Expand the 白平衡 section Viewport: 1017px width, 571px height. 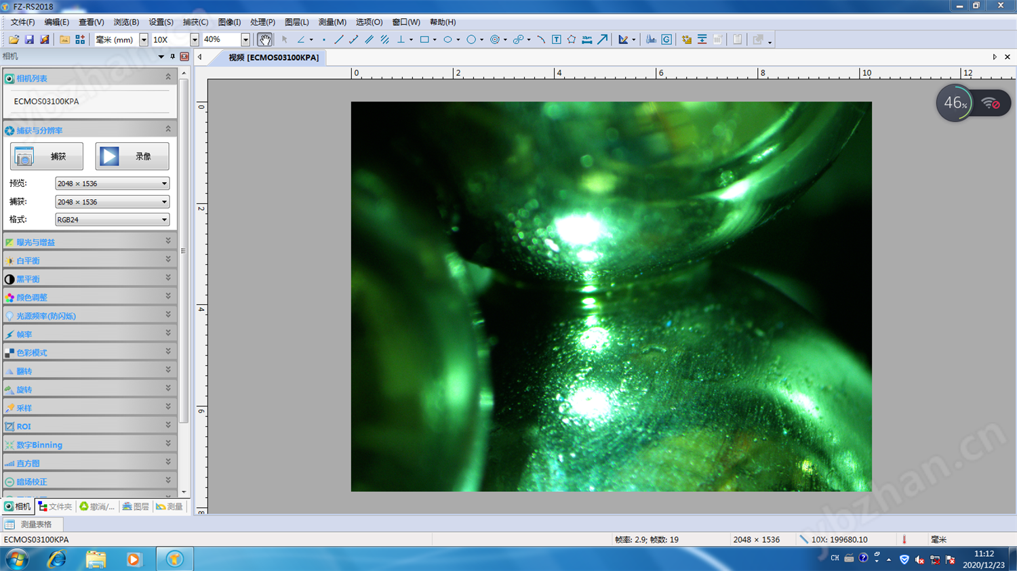click(x=89, y=260)
